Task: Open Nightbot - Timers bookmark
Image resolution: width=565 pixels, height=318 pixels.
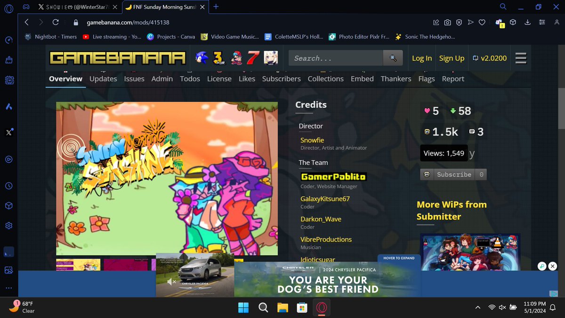Action: 51,37
